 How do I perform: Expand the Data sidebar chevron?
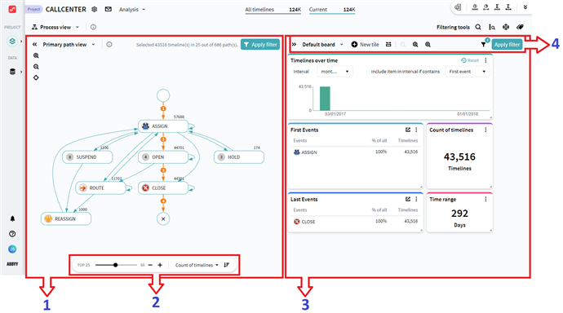pyautogui.click(x=21, y=72)
